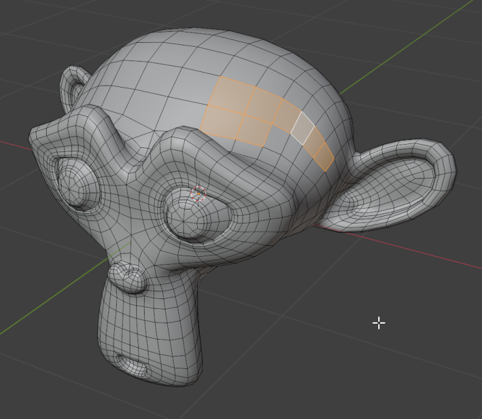Select the center of the monkey's near eyeball
The height and width of the screenshot is (419, 482).
click(184, 221)
